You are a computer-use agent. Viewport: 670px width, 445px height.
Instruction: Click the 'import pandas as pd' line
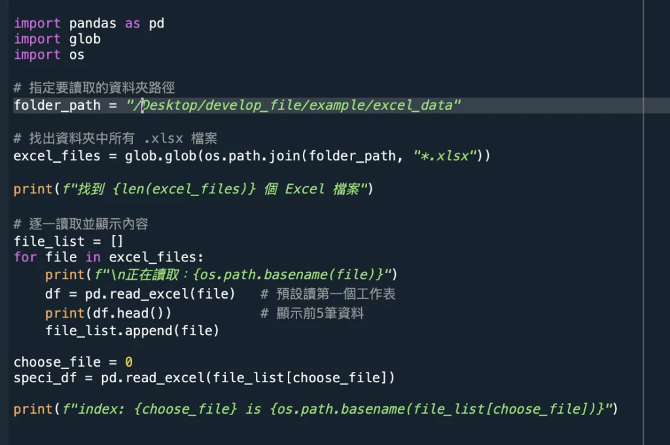coord(89,24)
